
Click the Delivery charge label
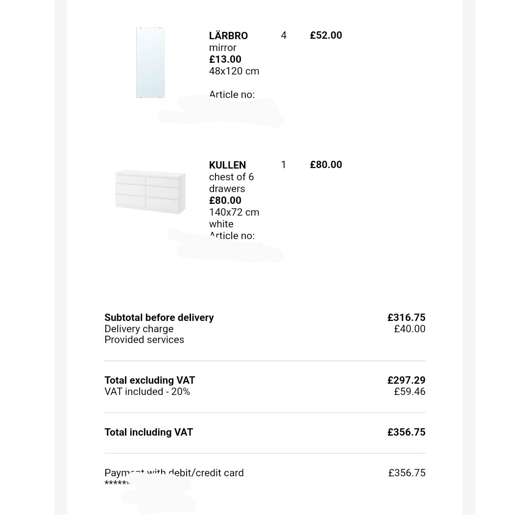tap(139, 329)
